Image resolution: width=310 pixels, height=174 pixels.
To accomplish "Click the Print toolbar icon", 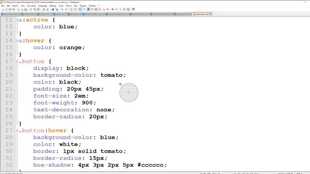I will coord(26,9).
